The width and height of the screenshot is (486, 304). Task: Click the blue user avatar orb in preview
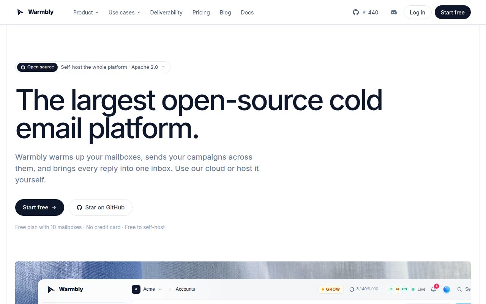click(x=447, y=289)
